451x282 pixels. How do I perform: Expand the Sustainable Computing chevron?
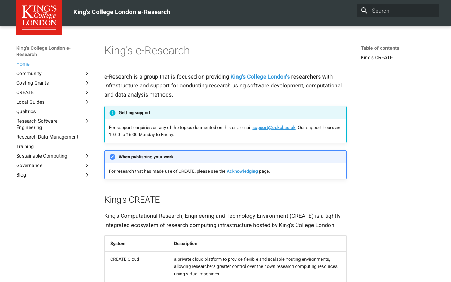pos(87,156)
